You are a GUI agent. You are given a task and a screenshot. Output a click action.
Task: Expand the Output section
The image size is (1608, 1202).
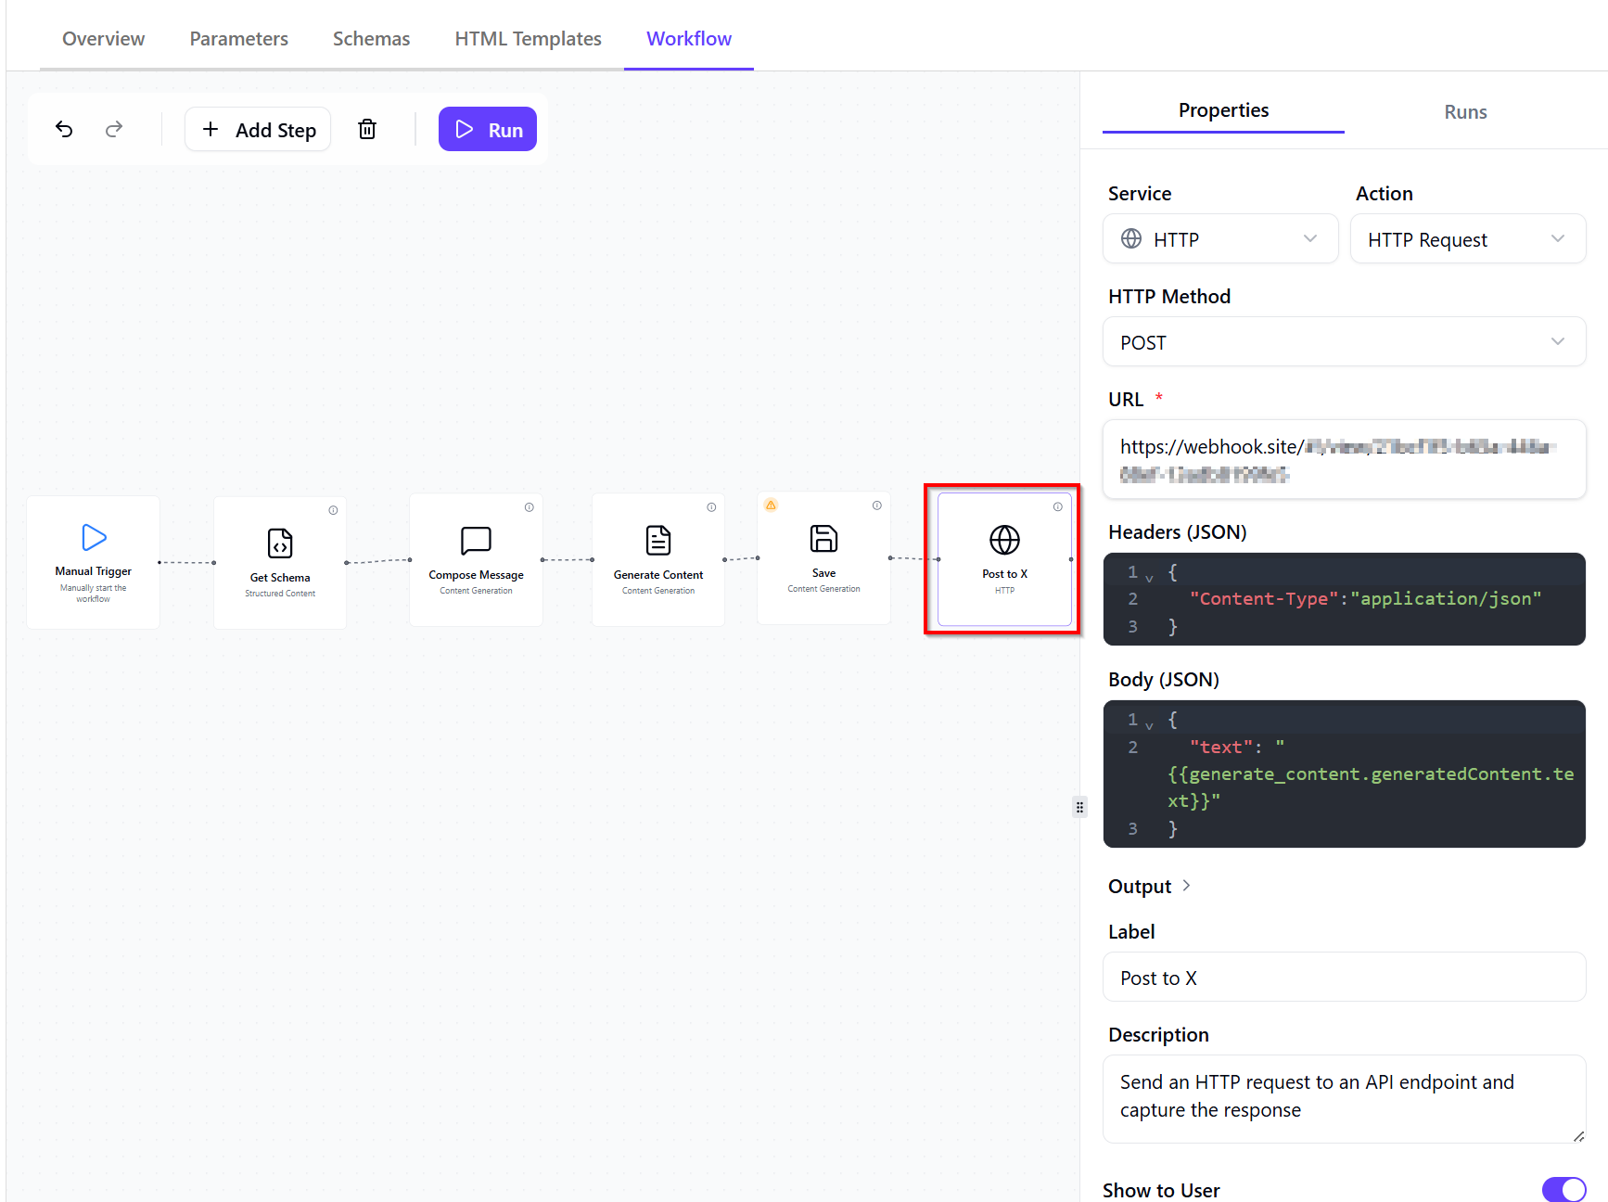(x=1150, y=887)
